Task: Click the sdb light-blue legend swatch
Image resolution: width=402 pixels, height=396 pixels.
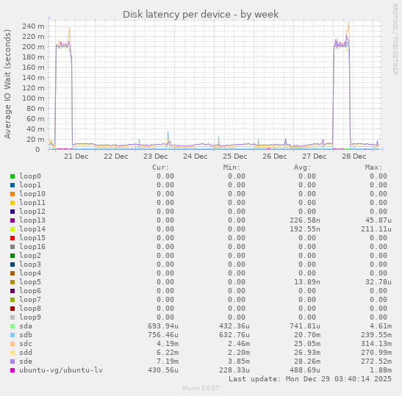Action: pyautogui.click(x=12, y=335)
